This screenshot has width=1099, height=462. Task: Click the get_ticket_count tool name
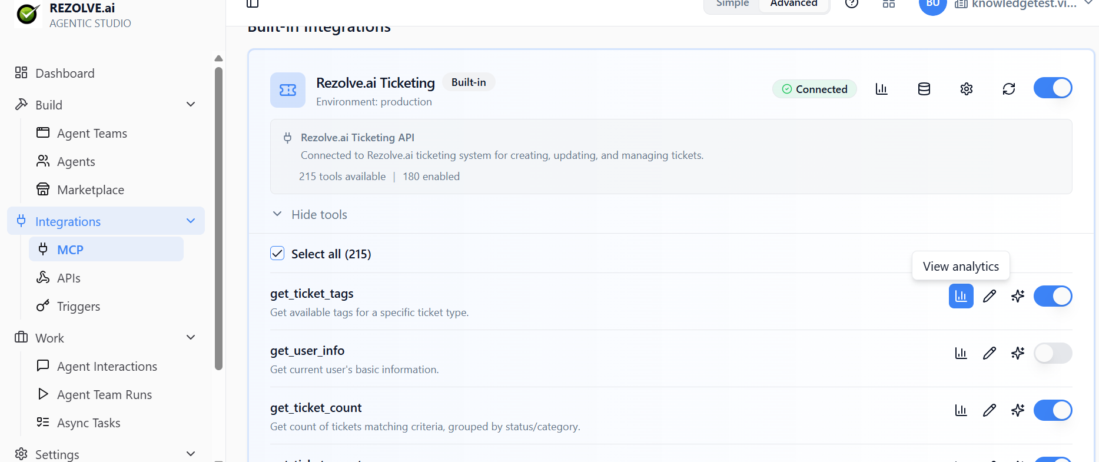316,408
